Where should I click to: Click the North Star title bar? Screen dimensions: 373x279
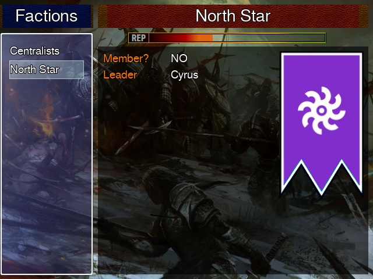click(x=233, y=16)
